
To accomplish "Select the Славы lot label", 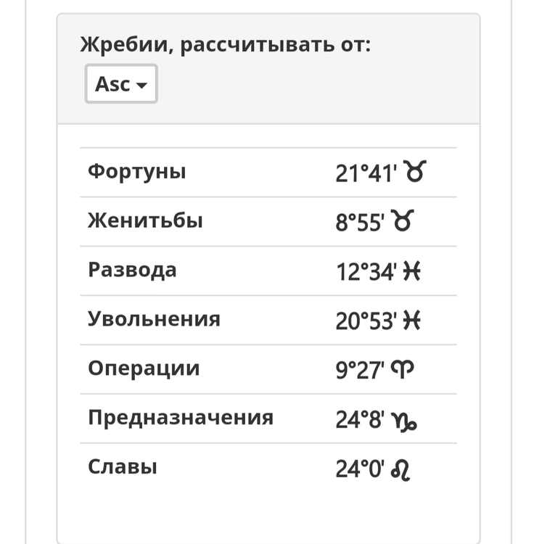I will coord(123,466).
